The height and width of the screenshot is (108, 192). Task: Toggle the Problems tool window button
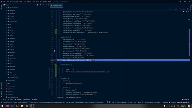click(x=18, y=99)
